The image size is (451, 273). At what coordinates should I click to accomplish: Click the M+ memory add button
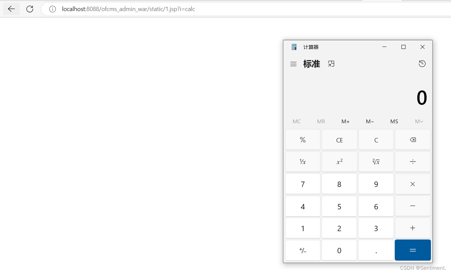click(346, 122)
